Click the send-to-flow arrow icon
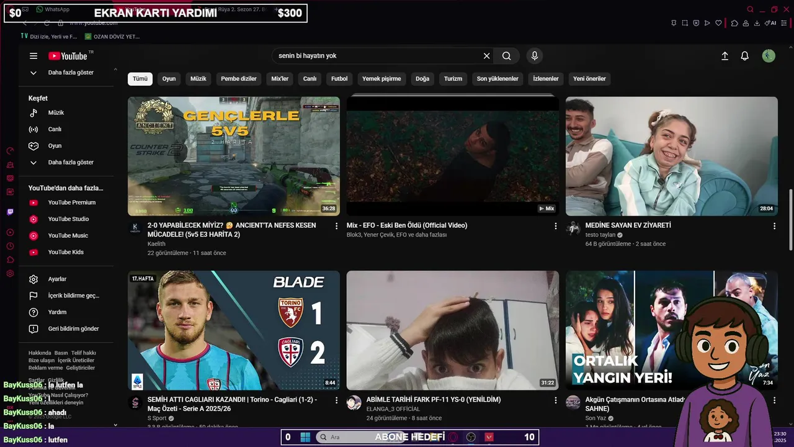 (707, 23)
